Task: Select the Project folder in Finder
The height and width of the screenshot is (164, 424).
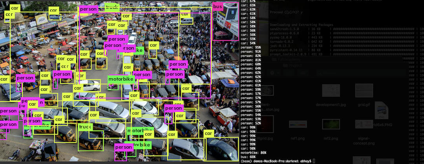Action: 292,66
